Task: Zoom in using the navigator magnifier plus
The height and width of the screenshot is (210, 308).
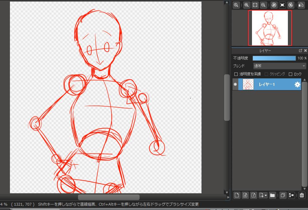Action: 246,5
